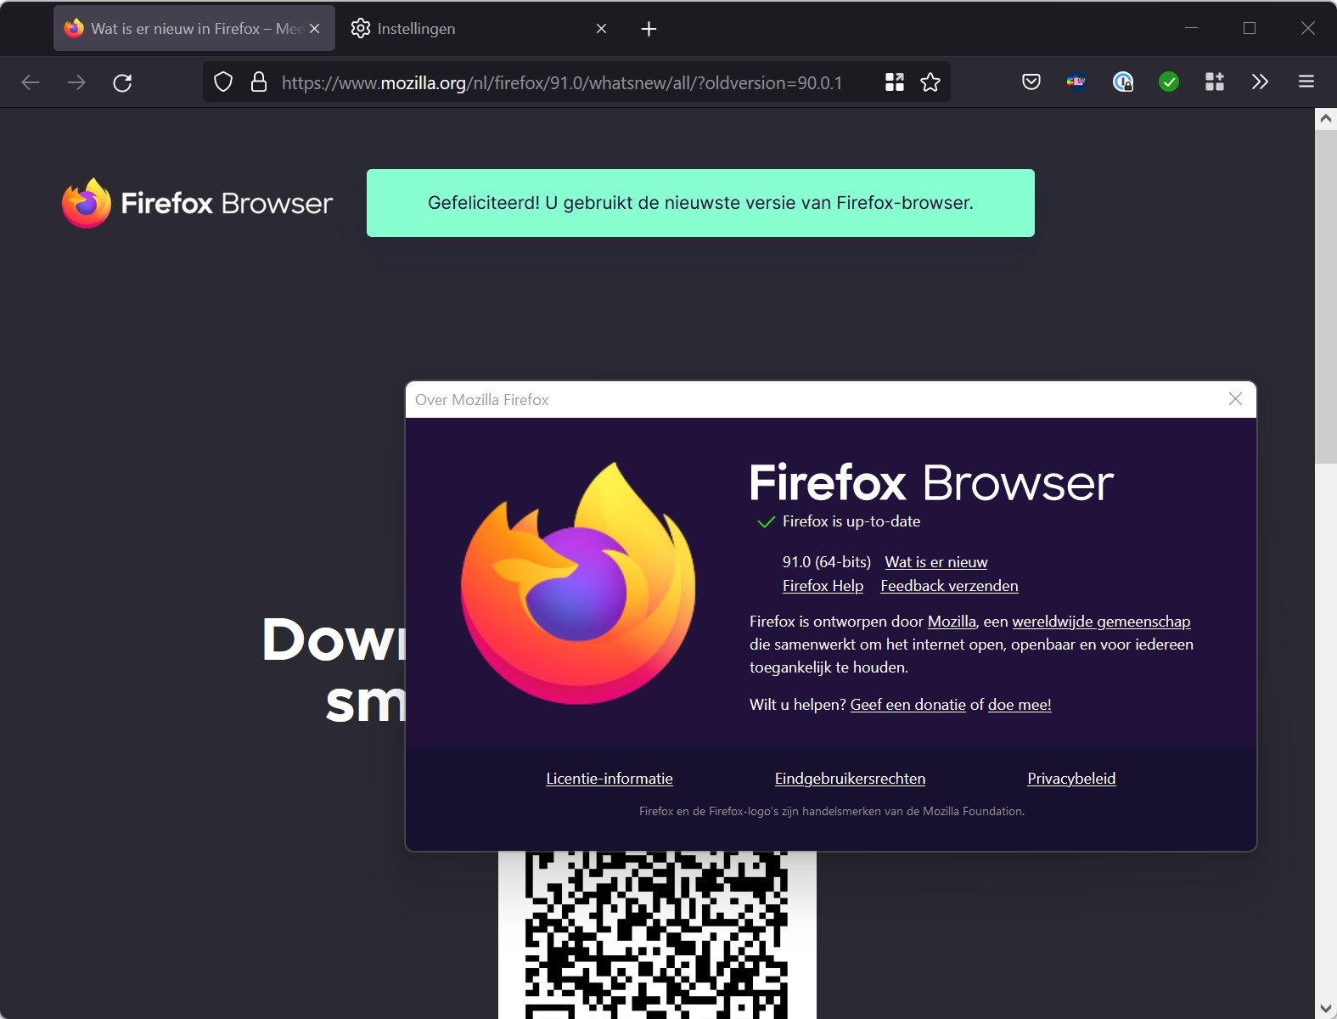
Task: Click the Reload page icon
Action: click(x=122, y=82)
